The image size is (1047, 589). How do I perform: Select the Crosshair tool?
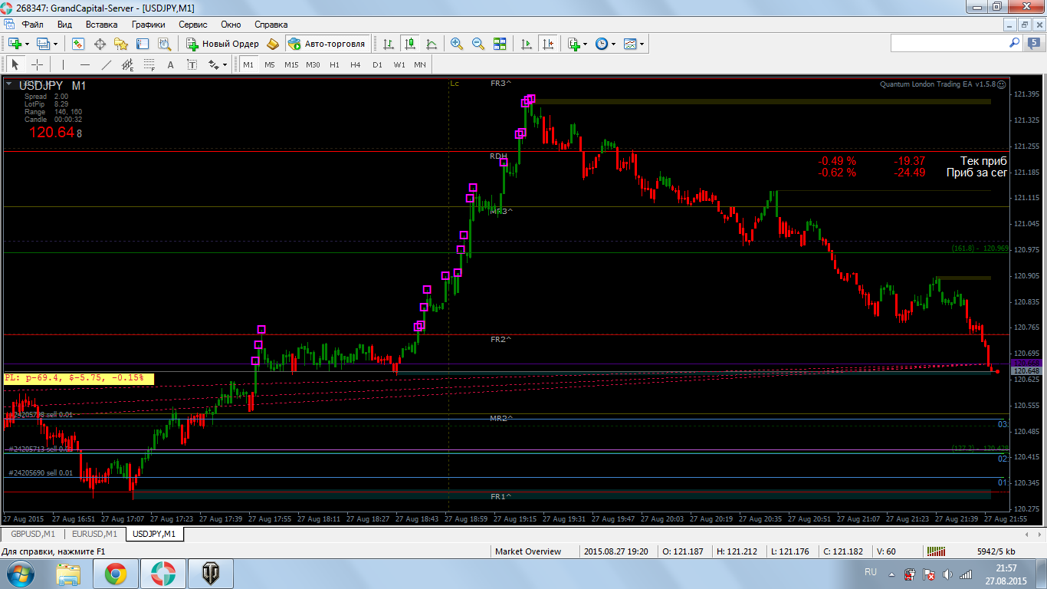click(37, 64)
